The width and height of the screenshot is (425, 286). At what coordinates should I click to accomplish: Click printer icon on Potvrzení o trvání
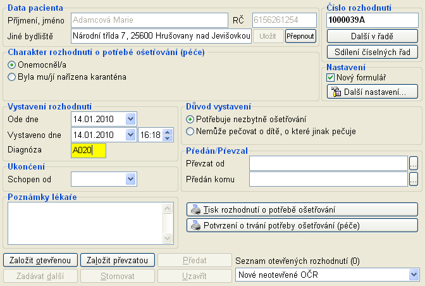point(196,225)
